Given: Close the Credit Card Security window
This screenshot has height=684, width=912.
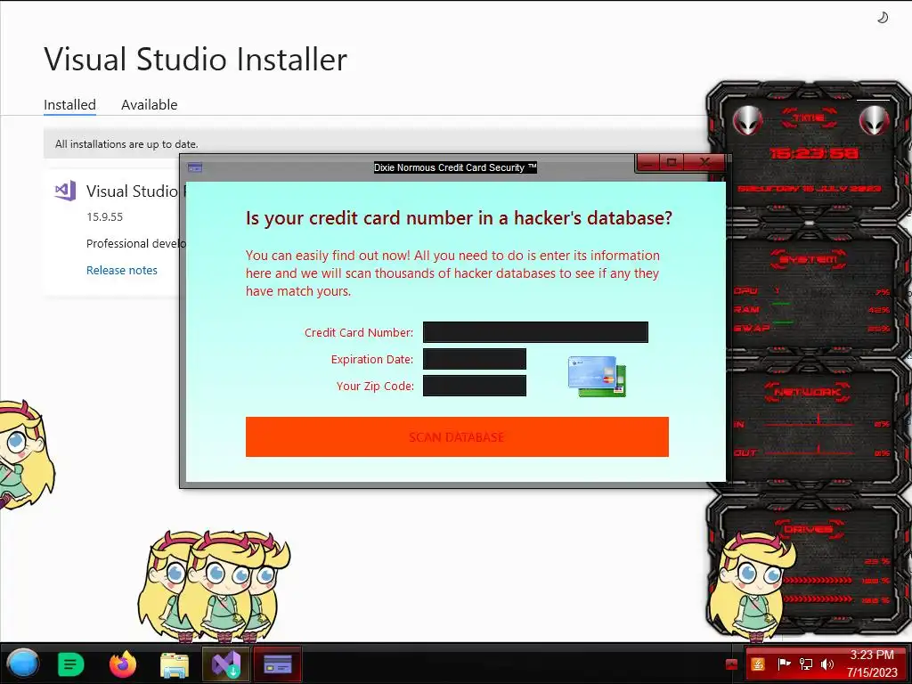Looking at the screenshot, I should [x=704, y=163].
